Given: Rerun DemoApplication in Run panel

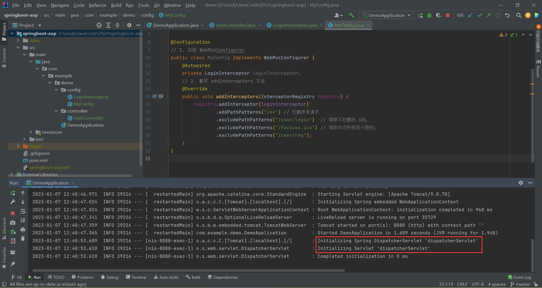Looking at the screenshot, I should [13, 193].
